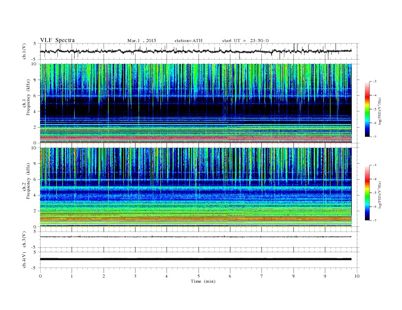This screenshot has width=402, height=310.
Task: Click the "-7" label on ch.2 color bar
Action: point(375,220)
